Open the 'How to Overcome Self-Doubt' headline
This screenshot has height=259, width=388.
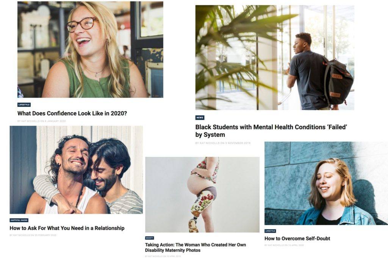297,239
